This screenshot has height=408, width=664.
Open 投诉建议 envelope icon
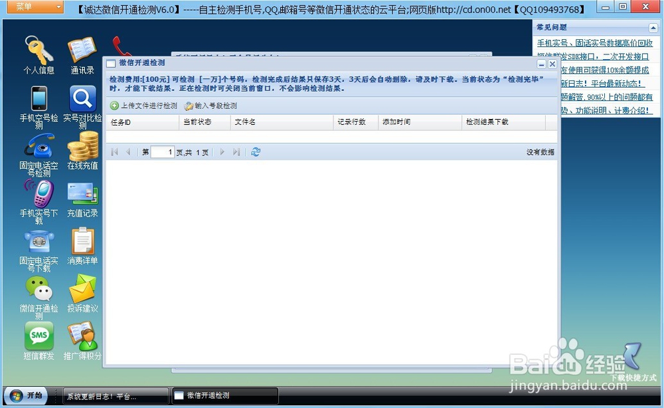(x=82, y=289)
